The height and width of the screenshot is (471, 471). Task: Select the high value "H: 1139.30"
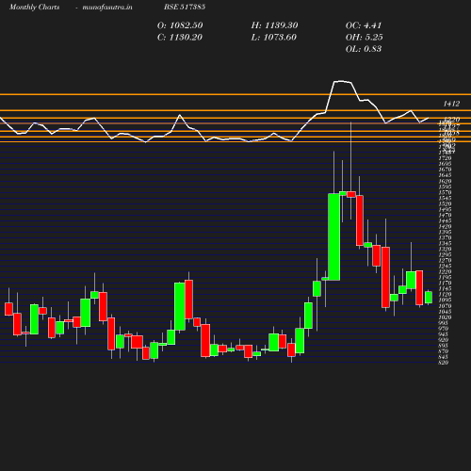pyautogui.click(x=274, y=25)
